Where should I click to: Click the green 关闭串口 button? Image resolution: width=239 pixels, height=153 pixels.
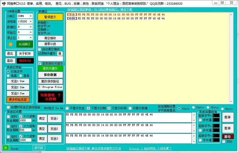pos(24,44)
